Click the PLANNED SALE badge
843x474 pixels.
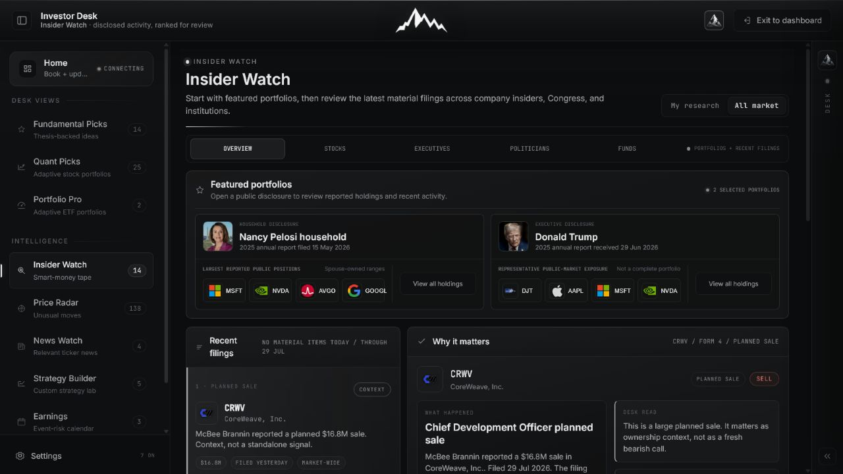pos(718,379)
